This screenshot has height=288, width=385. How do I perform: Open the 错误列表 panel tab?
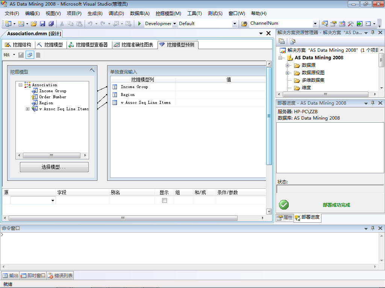tap(60, 276)
